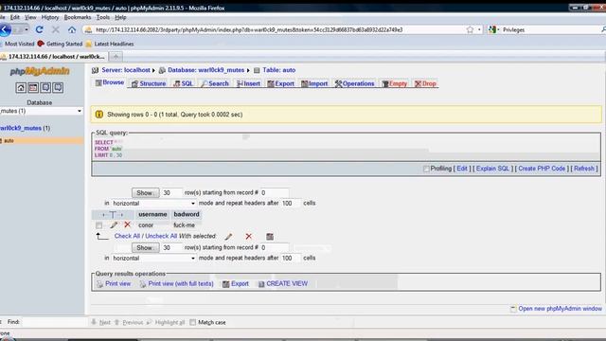Image resolution: width=606 pixels, height=341 pixels.
Task: Open the Import tab
Action: pos(314,83)
